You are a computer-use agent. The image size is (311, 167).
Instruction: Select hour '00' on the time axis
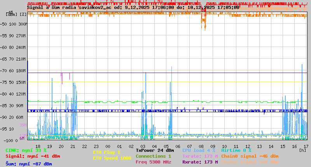(x=108, y=146)
